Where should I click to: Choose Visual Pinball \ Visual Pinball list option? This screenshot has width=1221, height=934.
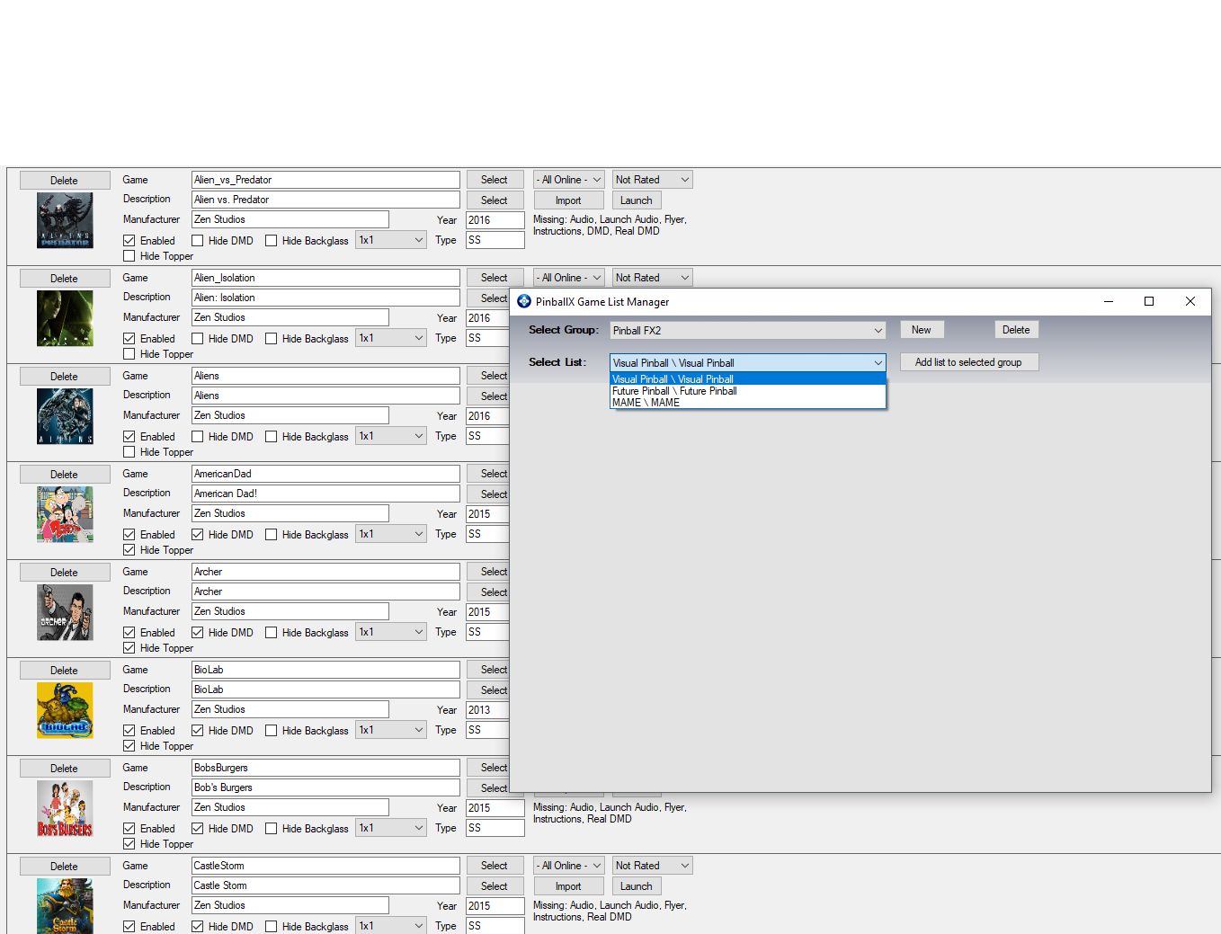pos(748,379)
